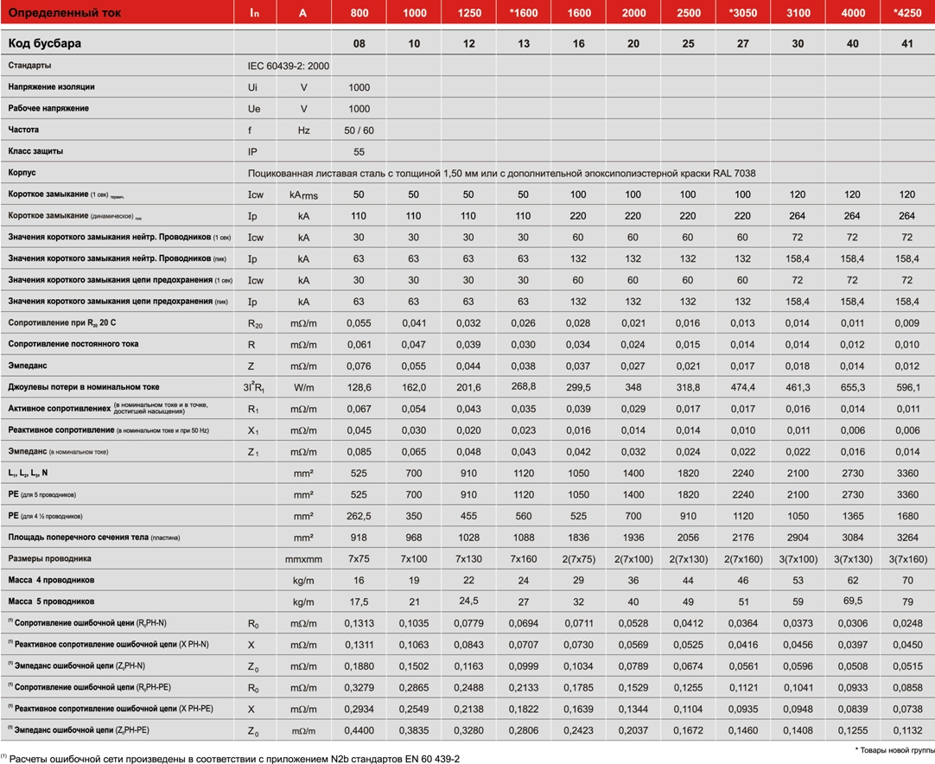The width and height of the screenshot is (935, 764).
Task: Click the "3100" column header
Action: point(798,12)
